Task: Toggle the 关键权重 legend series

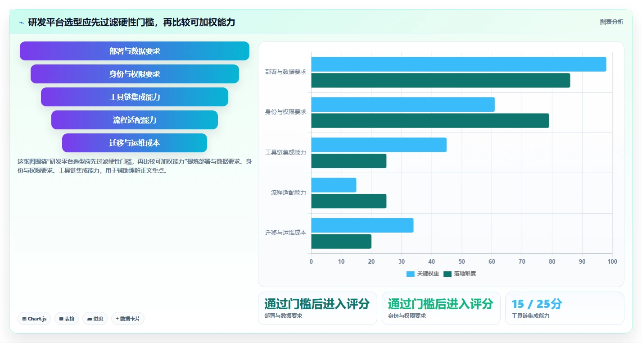Action: coord(422,274)
